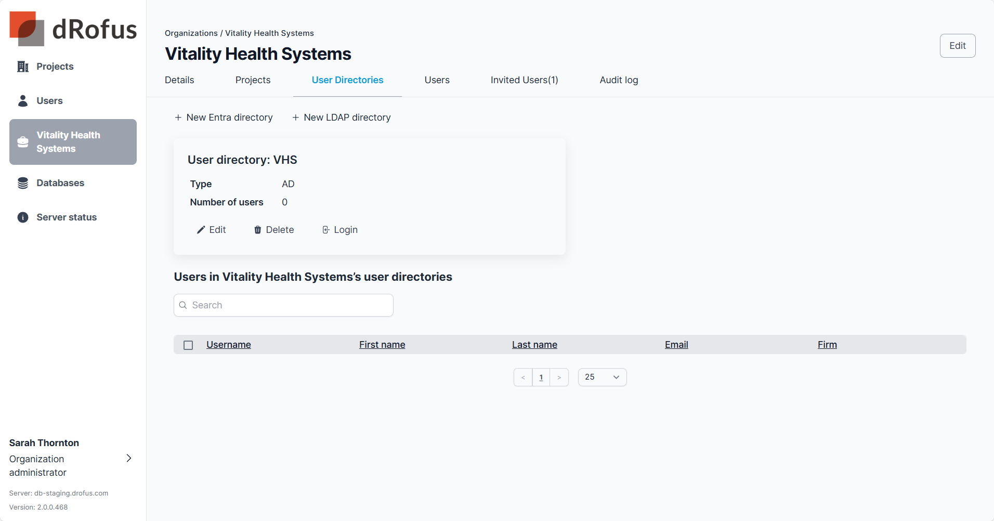The image size is (994, 521).
Task: Click the Users person icon in sidebar
Action: click(x=23, y=101)
